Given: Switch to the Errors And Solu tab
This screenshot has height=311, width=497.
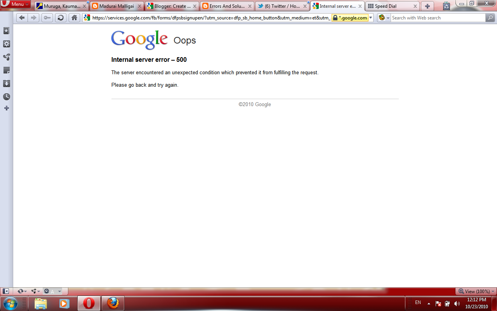Looking at the screenshot, I should pyautogui.click(x=227, y=6).
